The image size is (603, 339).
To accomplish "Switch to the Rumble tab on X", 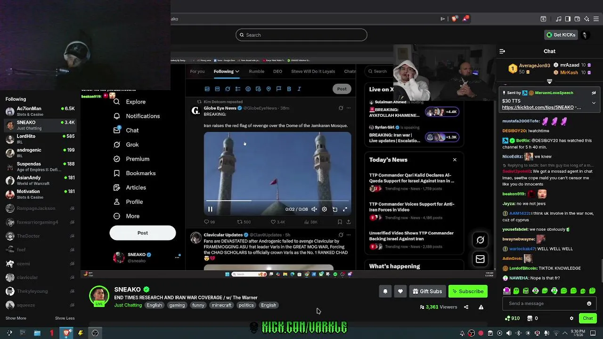I will pyautogui.click(x=256, y=72).
